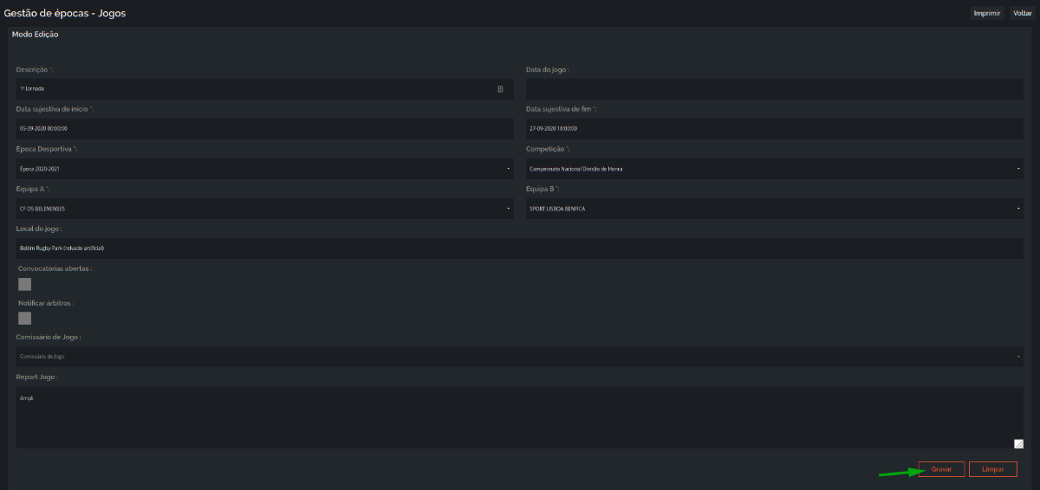Click the Local do jogo input field

pos(519,248)
